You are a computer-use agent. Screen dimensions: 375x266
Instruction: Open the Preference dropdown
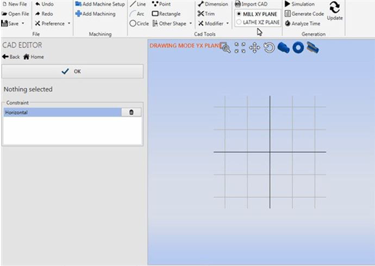[x=68, y=23]
